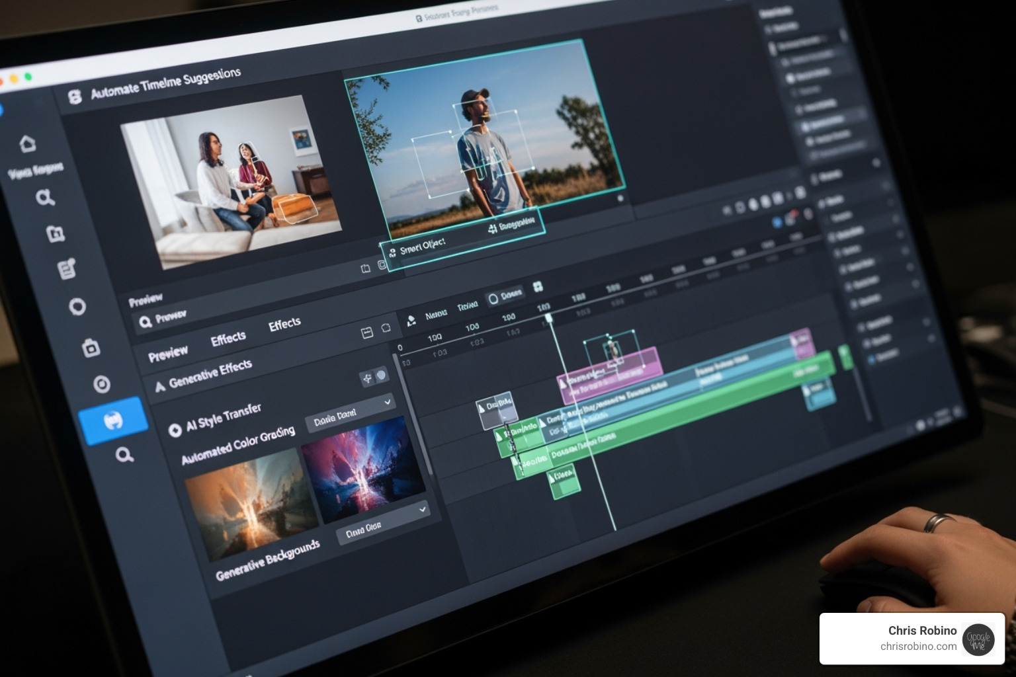Click the highlighted blue sidebar icon
The image size is (1016, 677).
[113, 420]
